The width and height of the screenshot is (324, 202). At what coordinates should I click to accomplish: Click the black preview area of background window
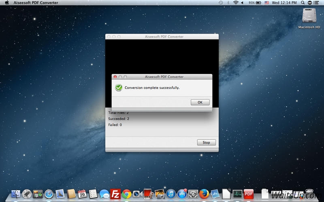(x=162, y=57)
